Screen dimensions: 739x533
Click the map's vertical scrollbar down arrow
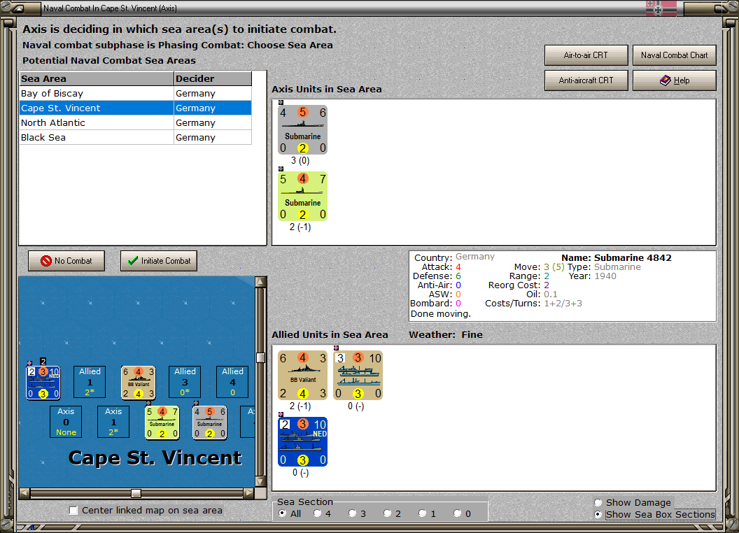pos(260,482)
